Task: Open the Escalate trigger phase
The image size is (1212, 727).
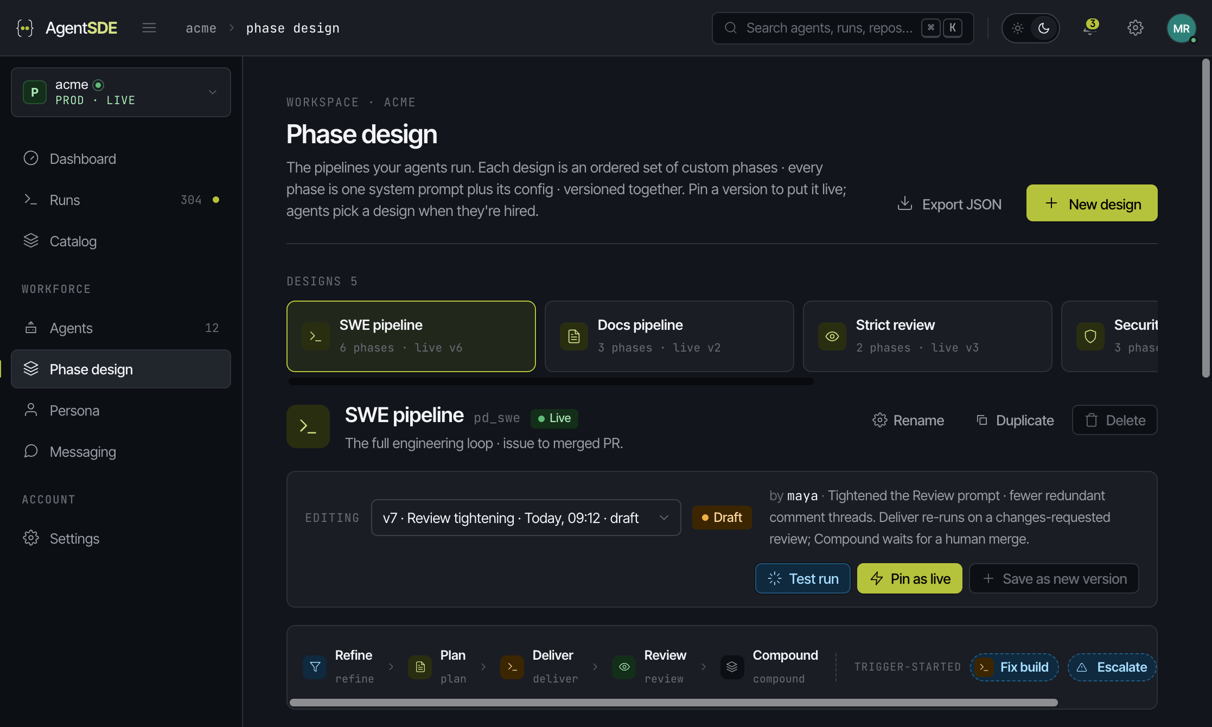Action: click(x=1112, y=667)
